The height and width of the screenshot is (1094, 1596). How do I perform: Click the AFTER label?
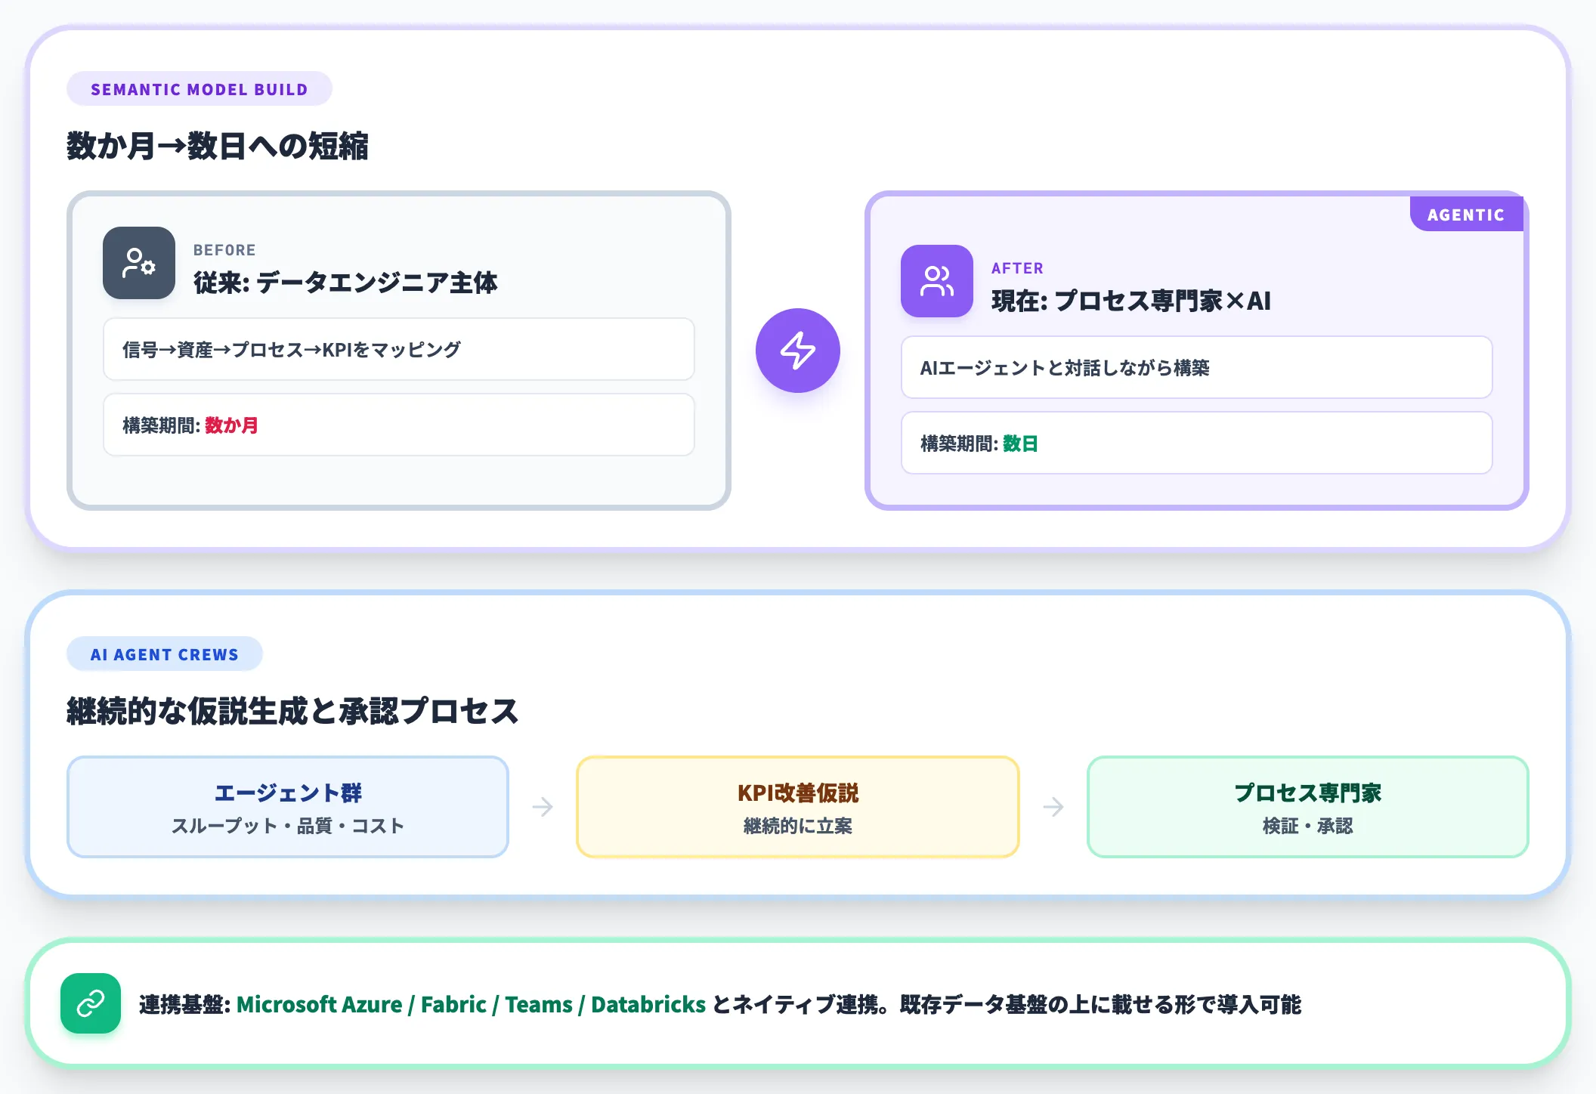pyautogui.click(x=1017, y=268)
